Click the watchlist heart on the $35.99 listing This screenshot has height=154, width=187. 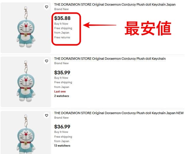pos(47,61)
